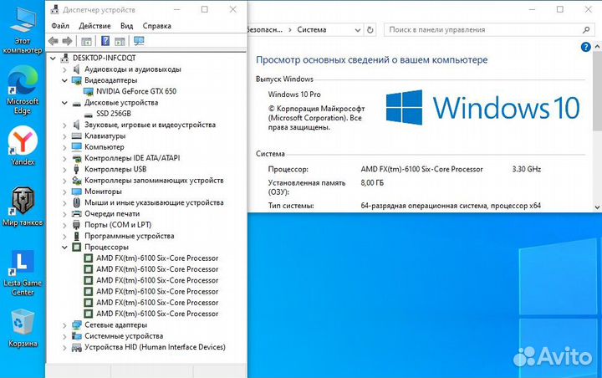
Task: Open the address bar history dropdown arrow
Action: click(358, 30)
